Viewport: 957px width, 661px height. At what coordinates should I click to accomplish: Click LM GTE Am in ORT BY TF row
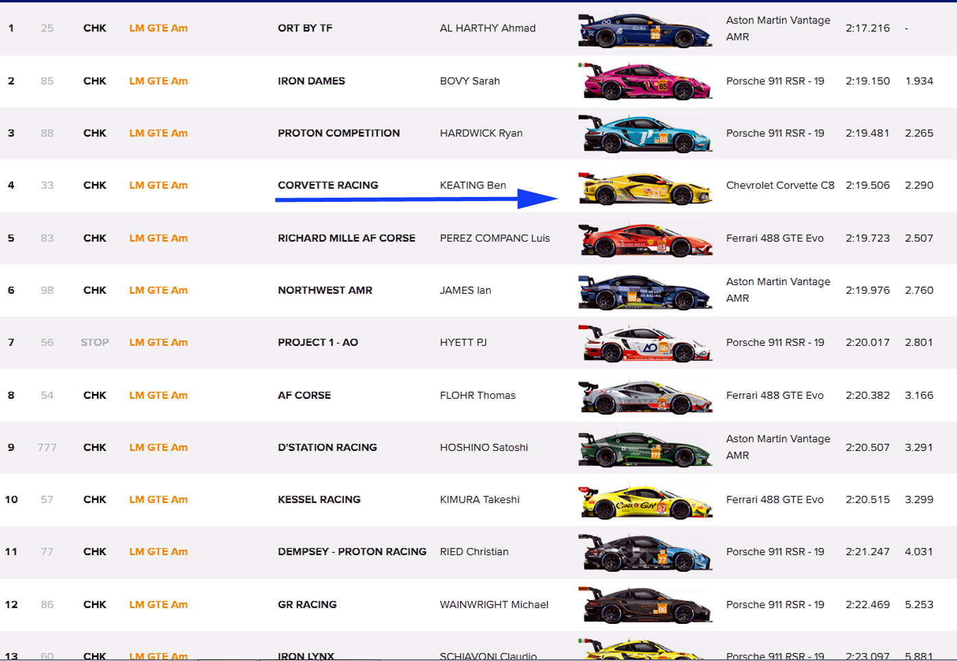[159, 28]
